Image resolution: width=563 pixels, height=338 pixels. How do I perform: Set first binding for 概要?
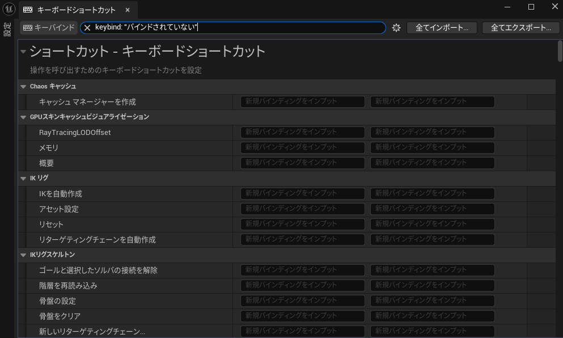pos(303,163)
